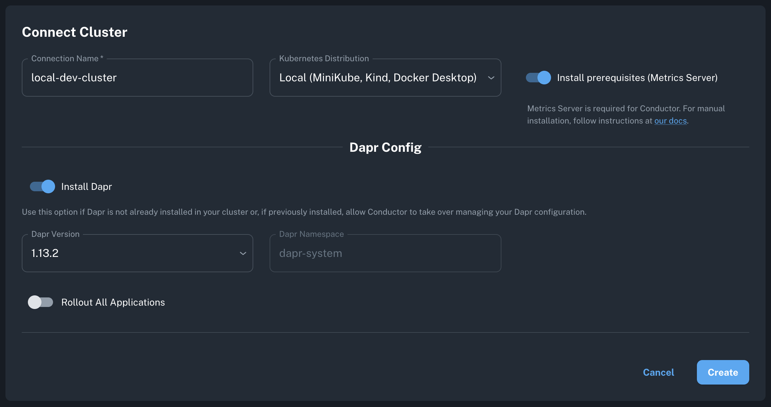Expand the Dapr Version dropdown
The width and height of the screenshot is (771, 407).
tap(137, 253)
